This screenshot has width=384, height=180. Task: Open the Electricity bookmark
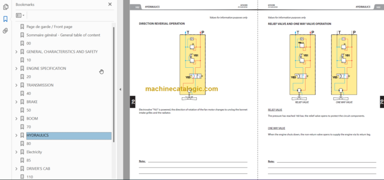pos(34,152)
